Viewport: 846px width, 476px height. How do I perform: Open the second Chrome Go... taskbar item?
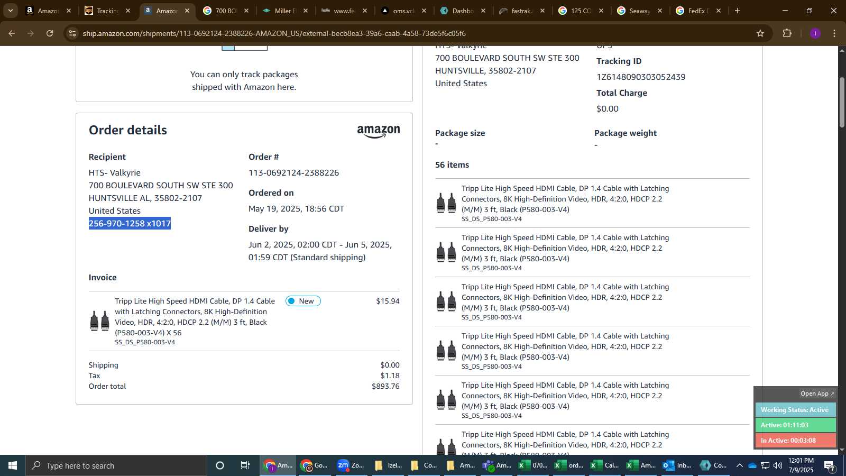click(314, 465)
